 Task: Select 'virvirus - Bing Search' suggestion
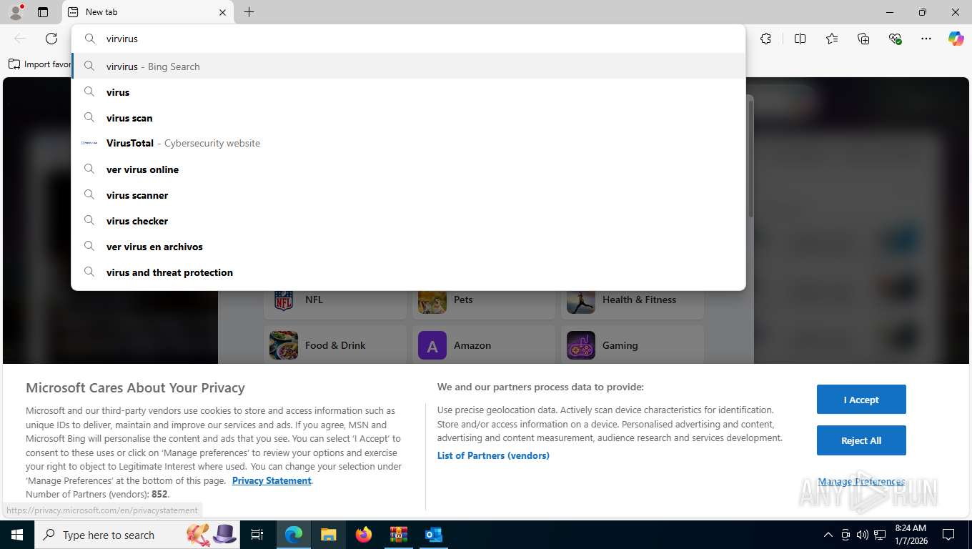(x=408, y=66)
